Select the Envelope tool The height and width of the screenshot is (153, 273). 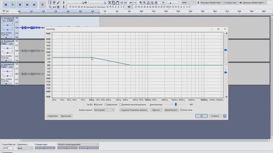click(x=54, y=3)
